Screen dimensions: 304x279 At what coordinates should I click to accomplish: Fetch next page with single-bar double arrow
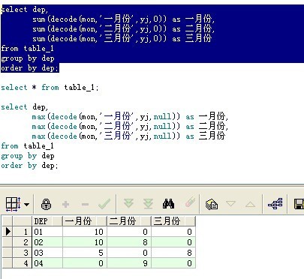click(x=128, y=203)
